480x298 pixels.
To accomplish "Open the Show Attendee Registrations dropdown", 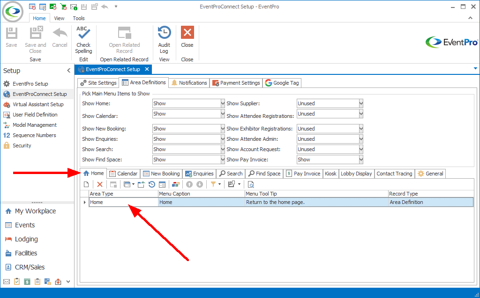I will click(x=361, y=114).
